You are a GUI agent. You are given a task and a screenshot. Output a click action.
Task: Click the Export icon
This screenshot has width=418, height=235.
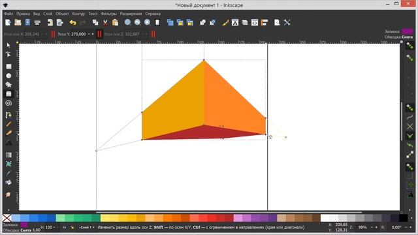pyautogui.click(x=59, y=23)
